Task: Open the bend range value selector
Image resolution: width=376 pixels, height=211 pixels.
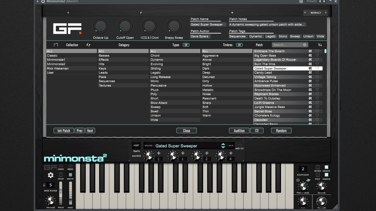Action: (x=51, y=185)
